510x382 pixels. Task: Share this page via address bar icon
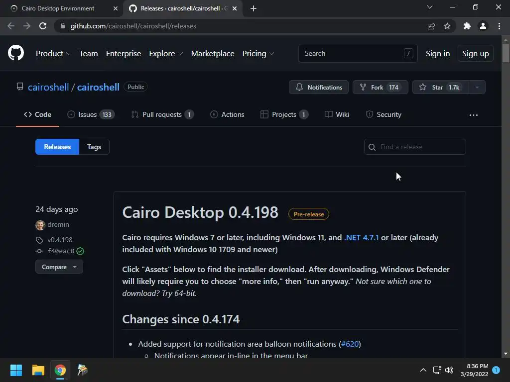(x=431, y=26)
